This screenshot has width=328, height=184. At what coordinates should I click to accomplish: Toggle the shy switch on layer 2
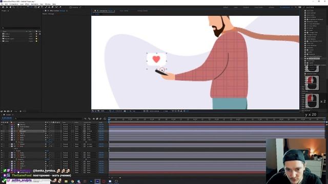(46, 127)
